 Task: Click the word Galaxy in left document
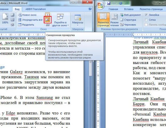[x=16, y=72]
